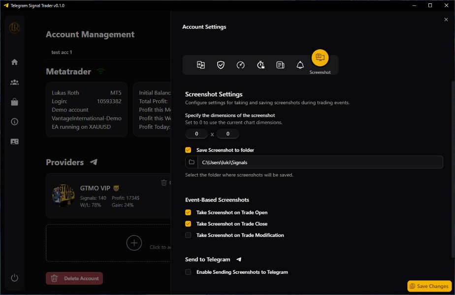
Task: Click the green wifi icon beside Metatrader
Action: (x=100, y=71)
